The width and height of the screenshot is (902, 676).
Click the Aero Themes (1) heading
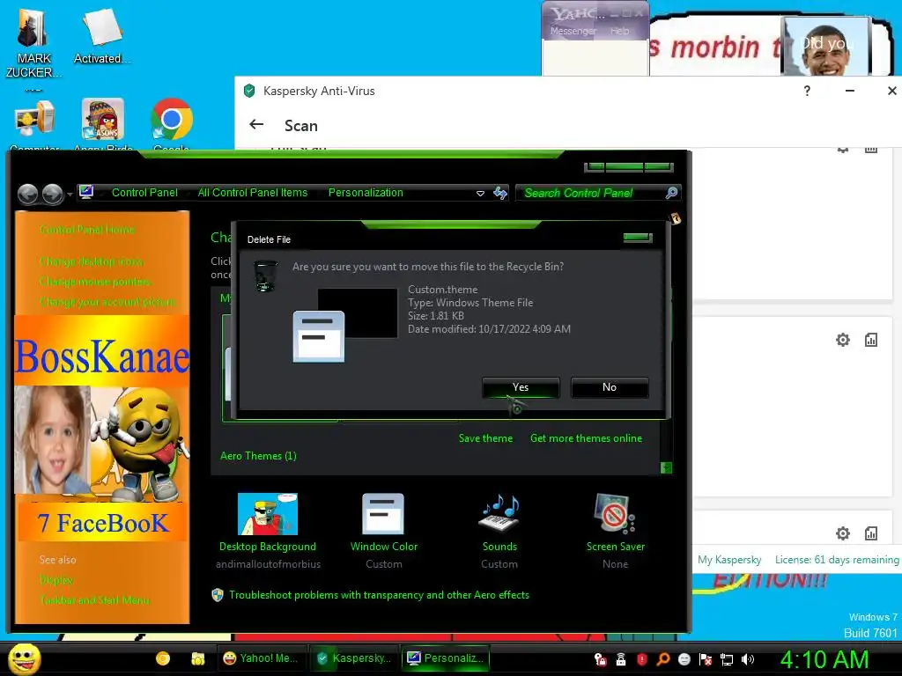[258, 456]
